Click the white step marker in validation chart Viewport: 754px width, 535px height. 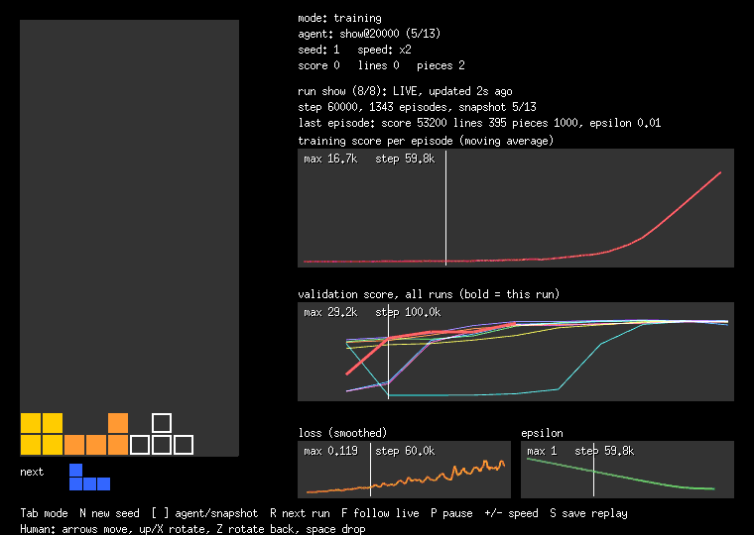coord(388,352)
